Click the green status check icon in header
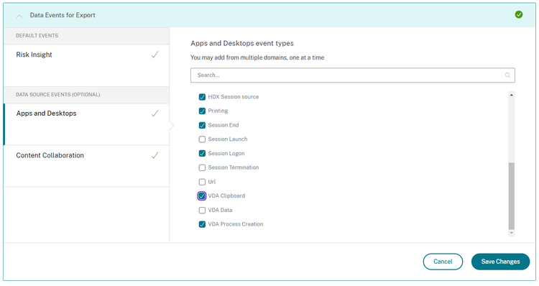 coord(519,14)
